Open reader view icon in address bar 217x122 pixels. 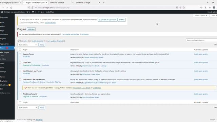pyautogui.click(x=177, y=7)
